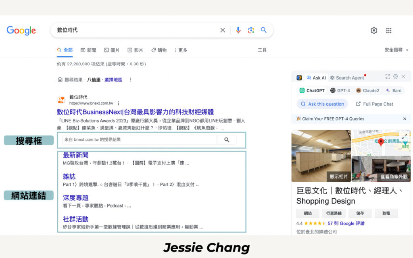This screenshot has width=413, height=258.
Task: Open the 最新新聞 sitelink
Action: pyautogui.click(x=75, y=155)
